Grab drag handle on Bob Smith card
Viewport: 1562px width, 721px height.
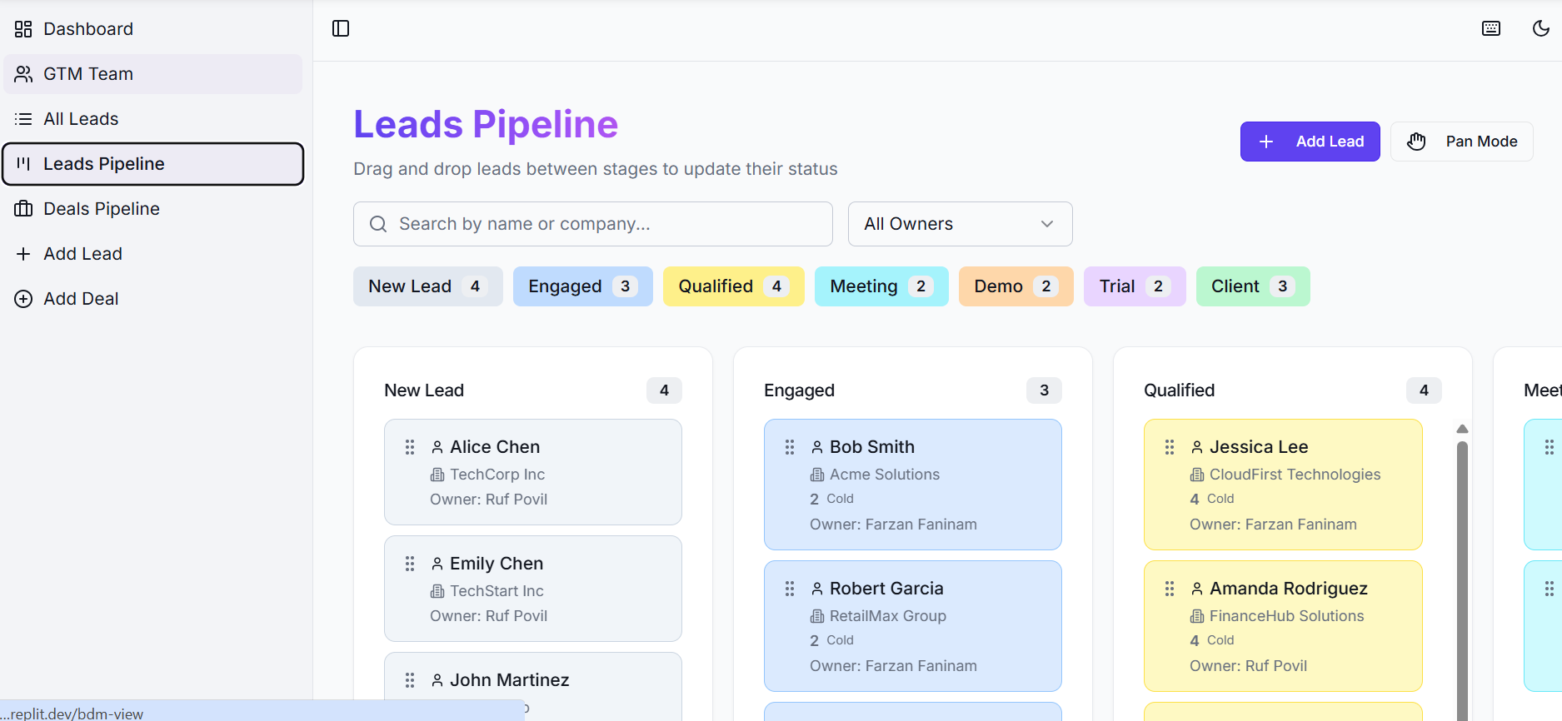[790, 447]
